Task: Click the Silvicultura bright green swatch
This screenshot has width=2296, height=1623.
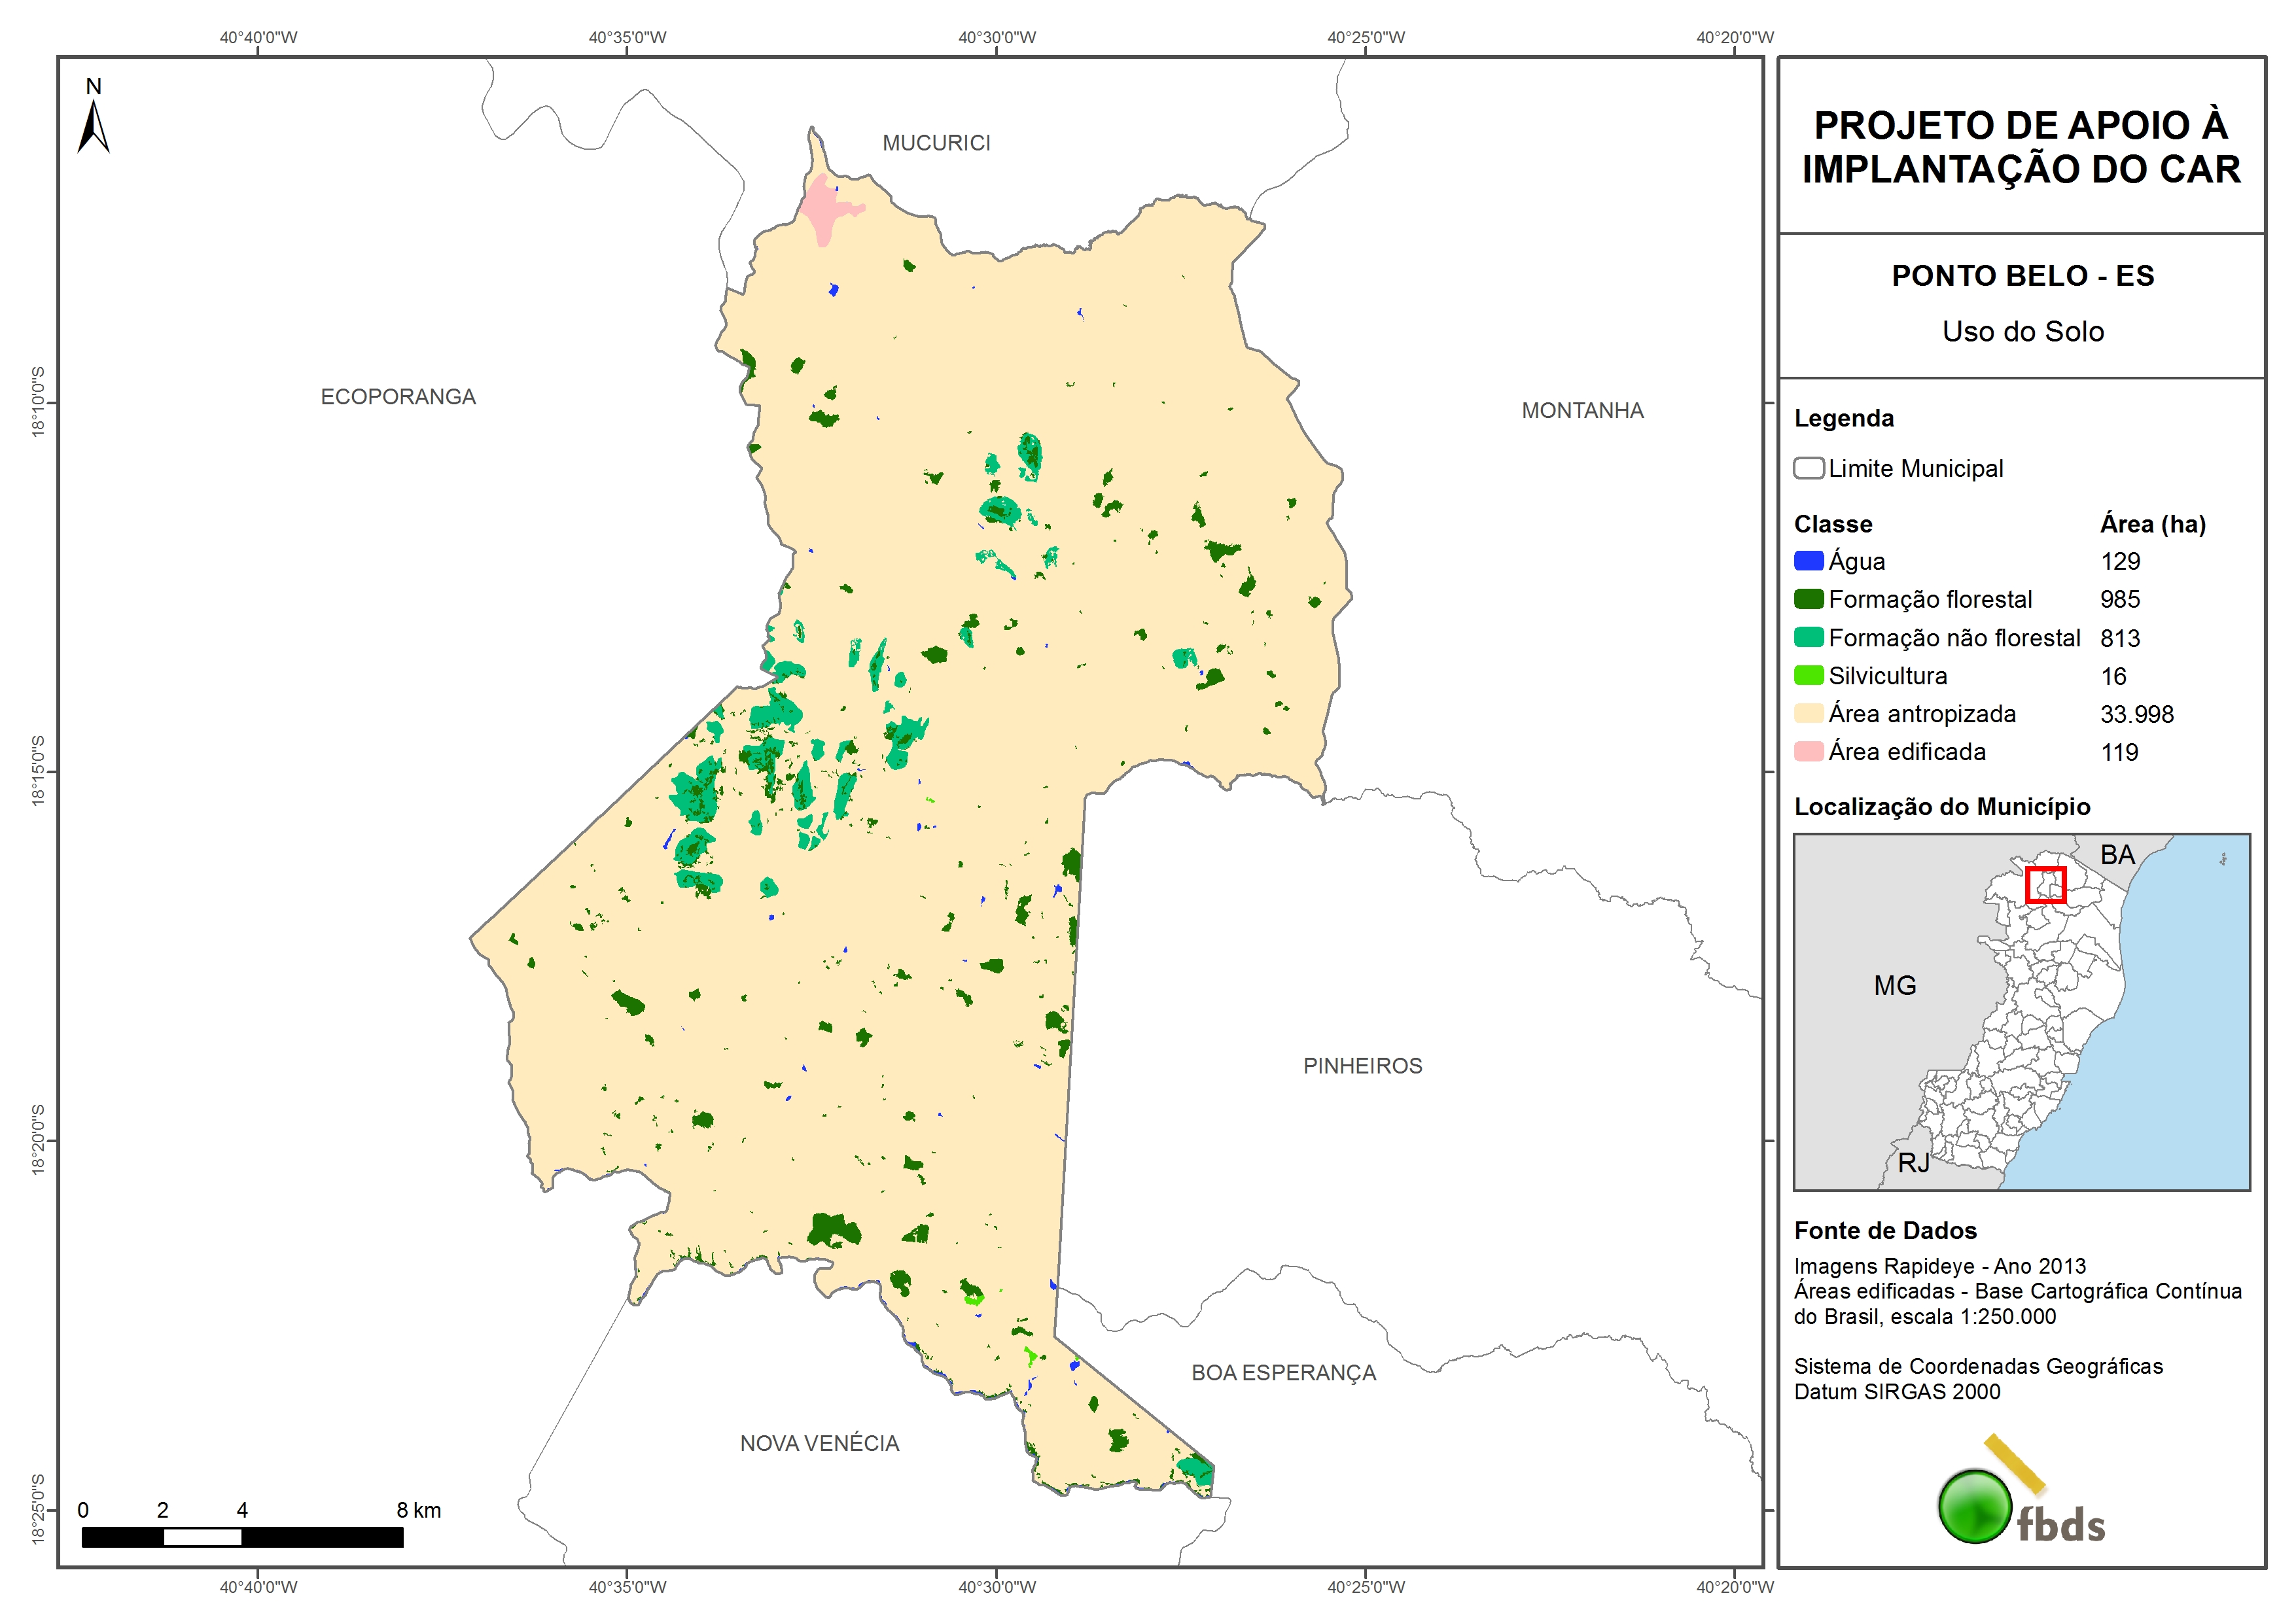Action: (x=1808, y=675)
